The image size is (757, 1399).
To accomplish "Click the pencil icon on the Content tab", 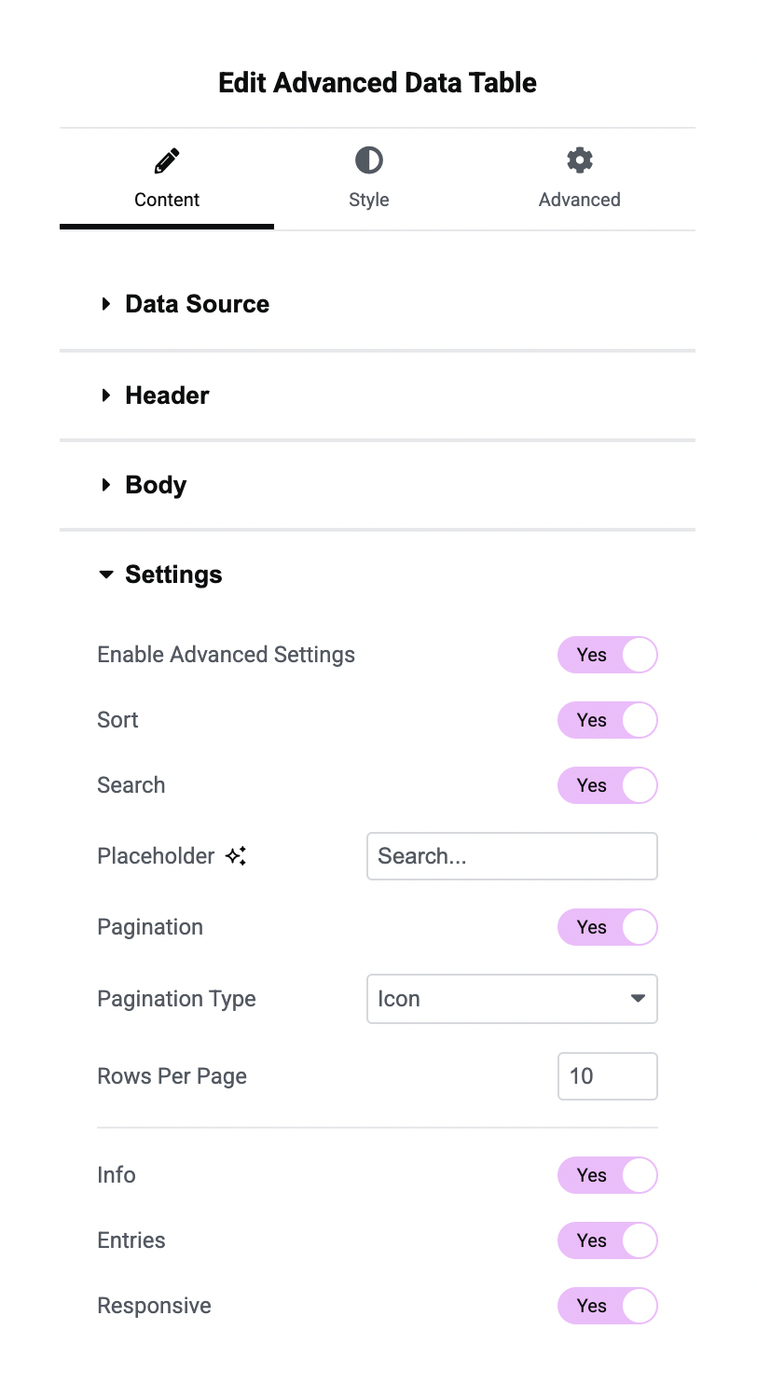I will (166, 160).
